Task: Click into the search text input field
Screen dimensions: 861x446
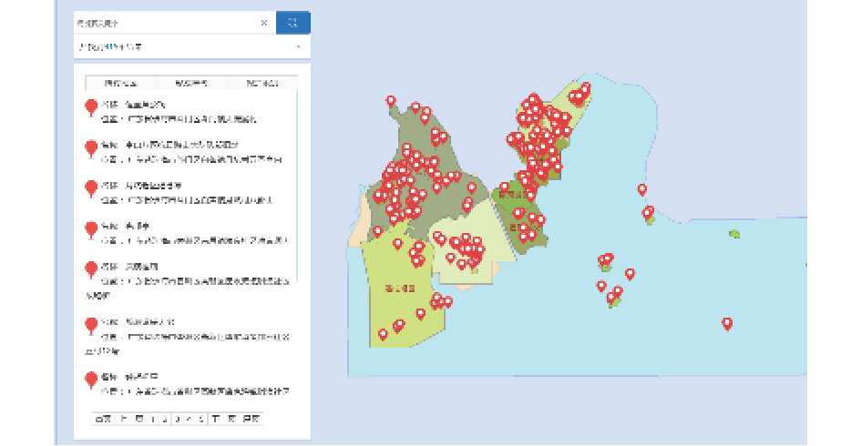Action: point(164,23)
